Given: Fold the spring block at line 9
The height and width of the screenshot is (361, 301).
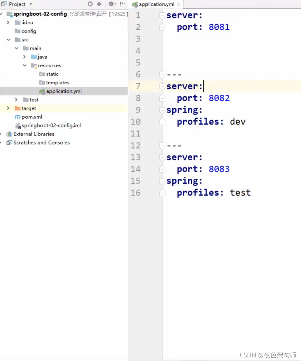Looking at the screenshot, I should pyautogui.click(x=162, y=110).
